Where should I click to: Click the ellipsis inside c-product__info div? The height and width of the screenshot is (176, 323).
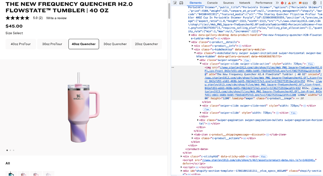(x=240, y=46)
